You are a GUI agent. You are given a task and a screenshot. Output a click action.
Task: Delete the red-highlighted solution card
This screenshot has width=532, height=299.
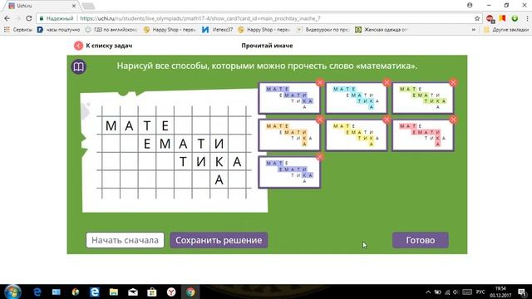coord(453,120)
